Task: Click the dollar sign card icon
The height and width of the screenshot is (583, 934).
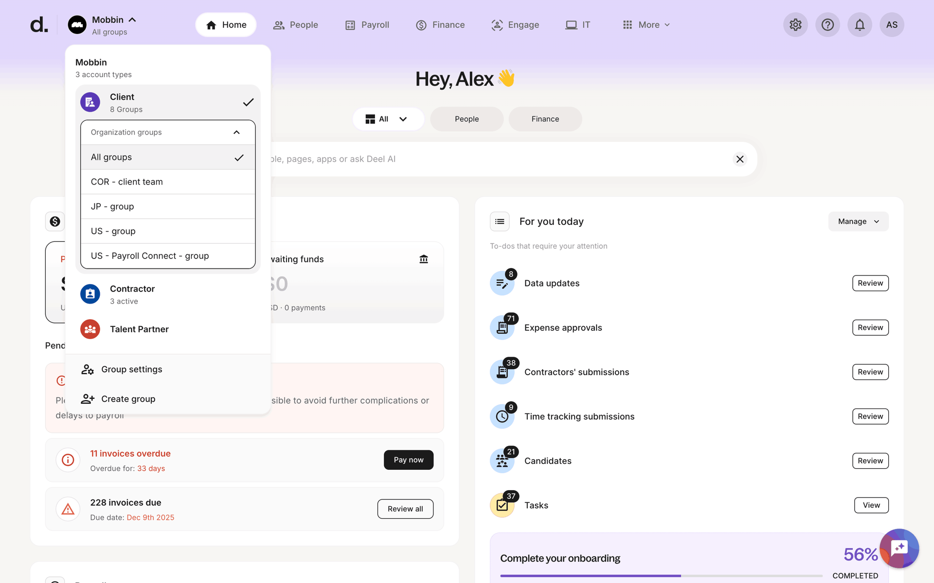Action: (x=55, y=222)
